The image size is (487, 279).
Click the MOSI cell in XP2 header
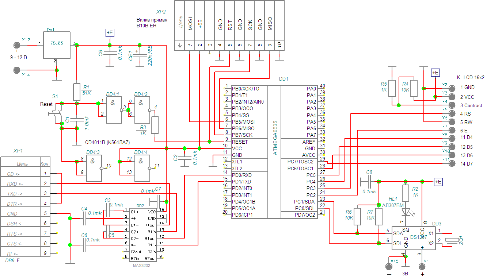coord(190,20)
